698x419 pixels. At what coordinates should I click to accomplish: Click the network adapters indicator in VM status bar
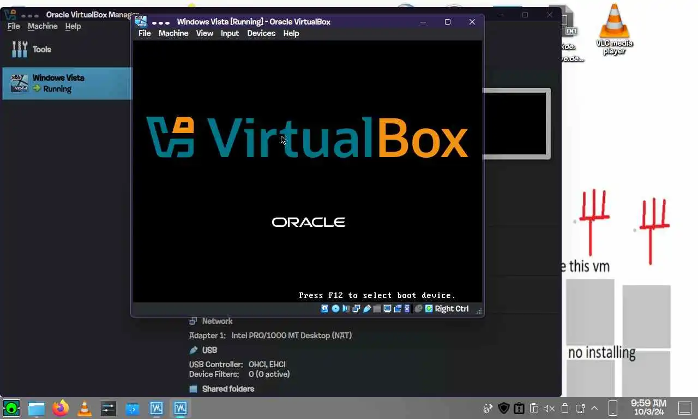pos(356,309)
